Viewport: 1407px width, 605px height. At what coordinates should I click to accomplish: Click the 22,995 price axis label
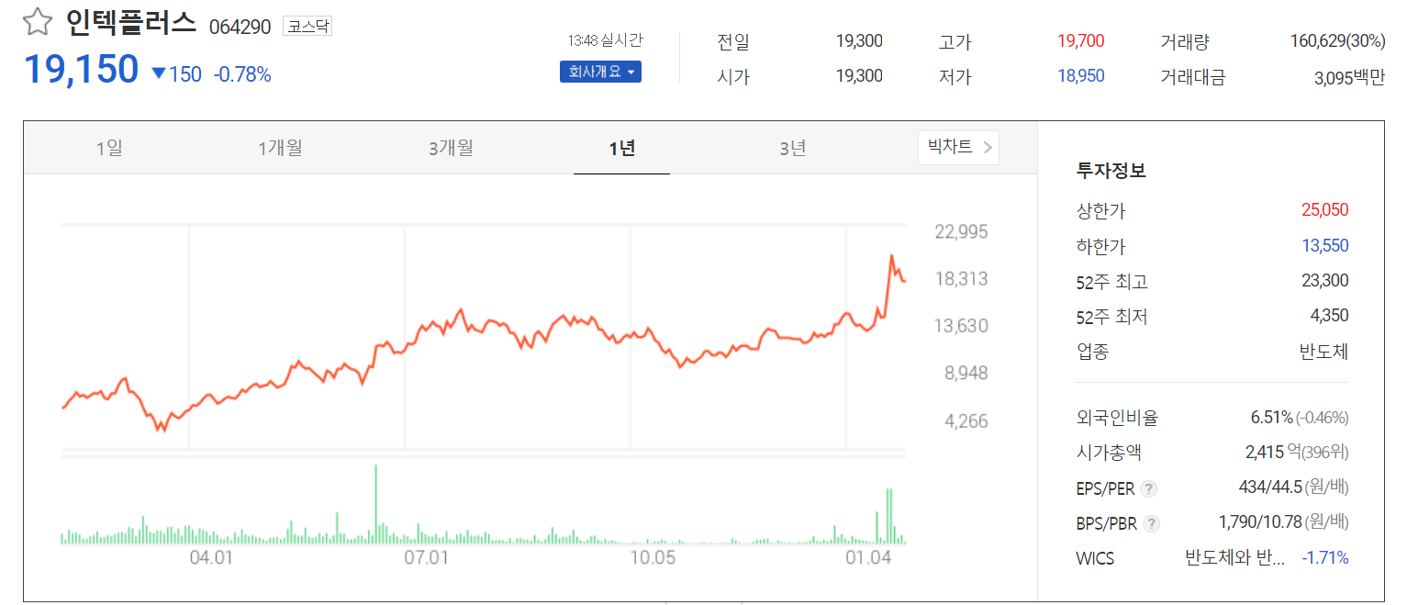(961, 231)
